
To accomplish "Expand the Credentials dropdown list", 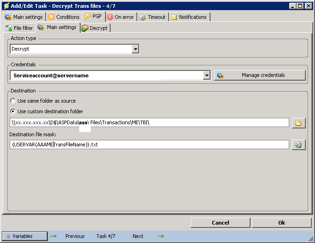I will pyautogui.click(x=207, y=75).
